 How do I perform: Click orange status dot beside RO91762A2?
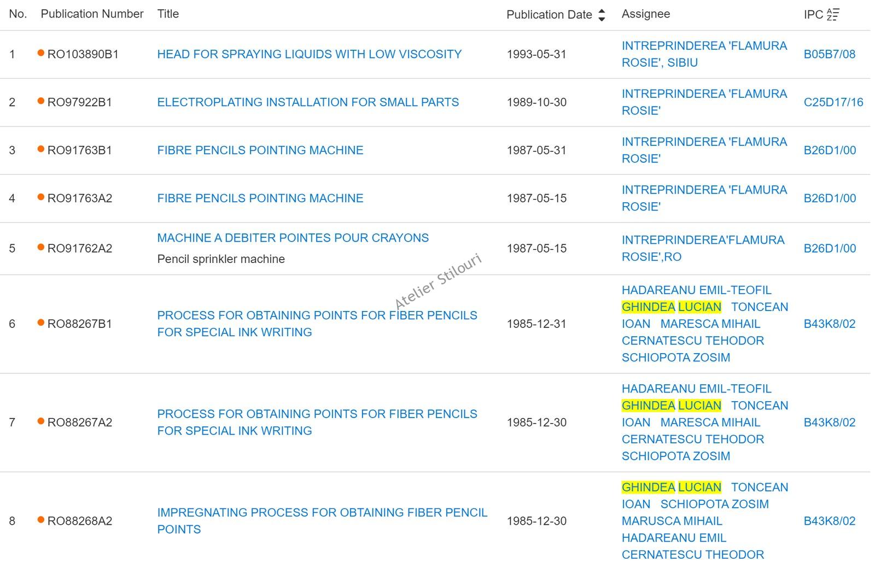pos(40,248)
